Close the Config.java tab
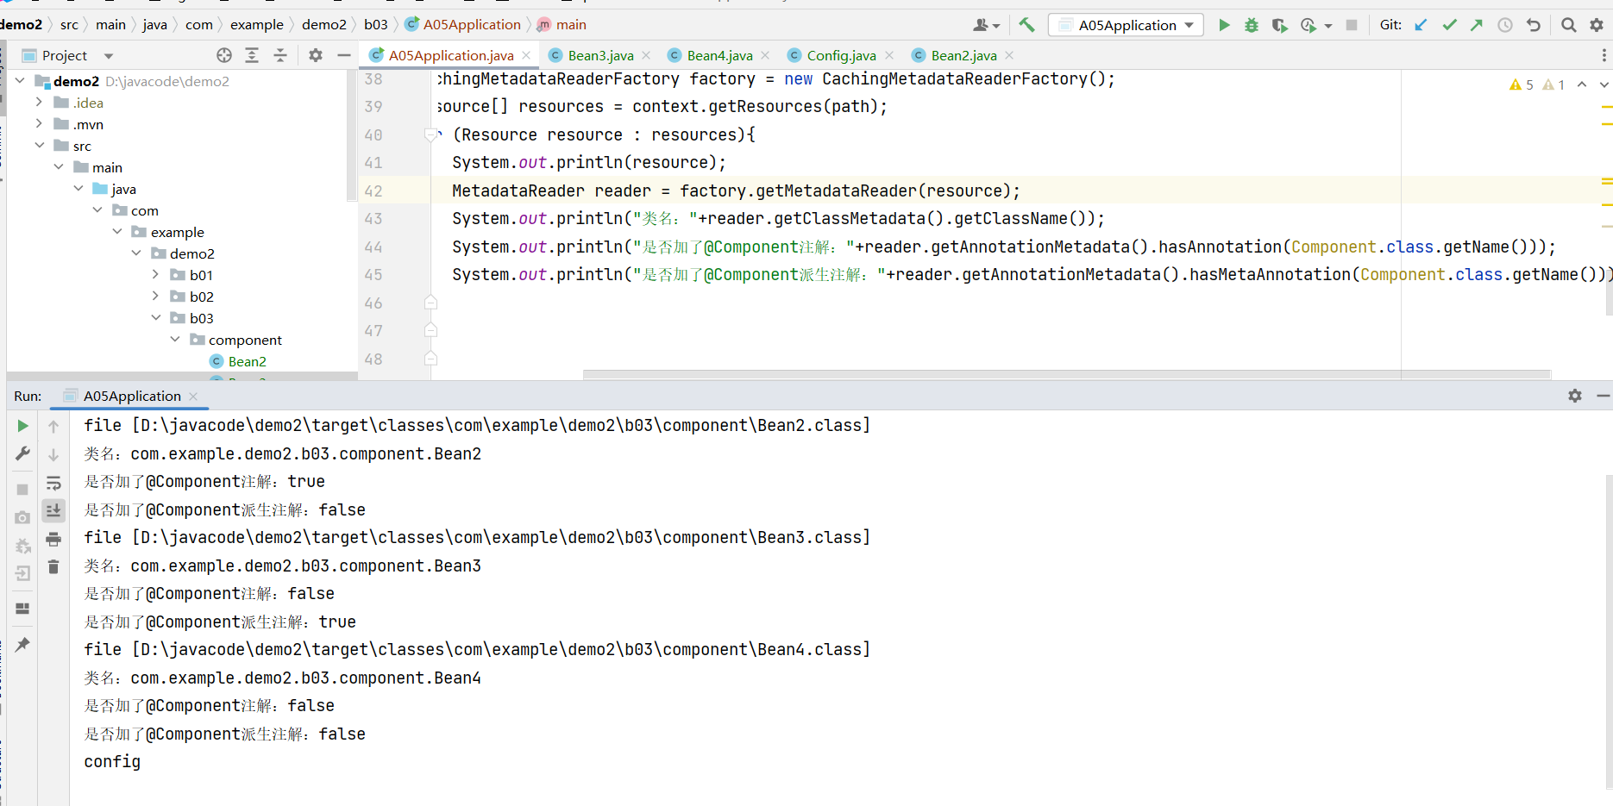Viewport: 1613px width, 806px height. (x=889, y=55)
